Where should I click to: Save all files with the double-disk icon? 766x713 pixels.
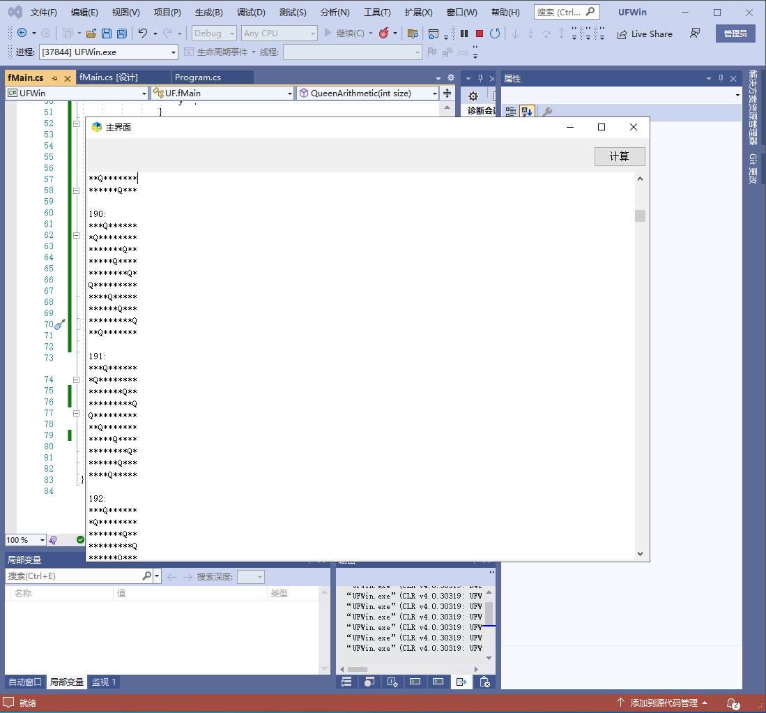122,33
